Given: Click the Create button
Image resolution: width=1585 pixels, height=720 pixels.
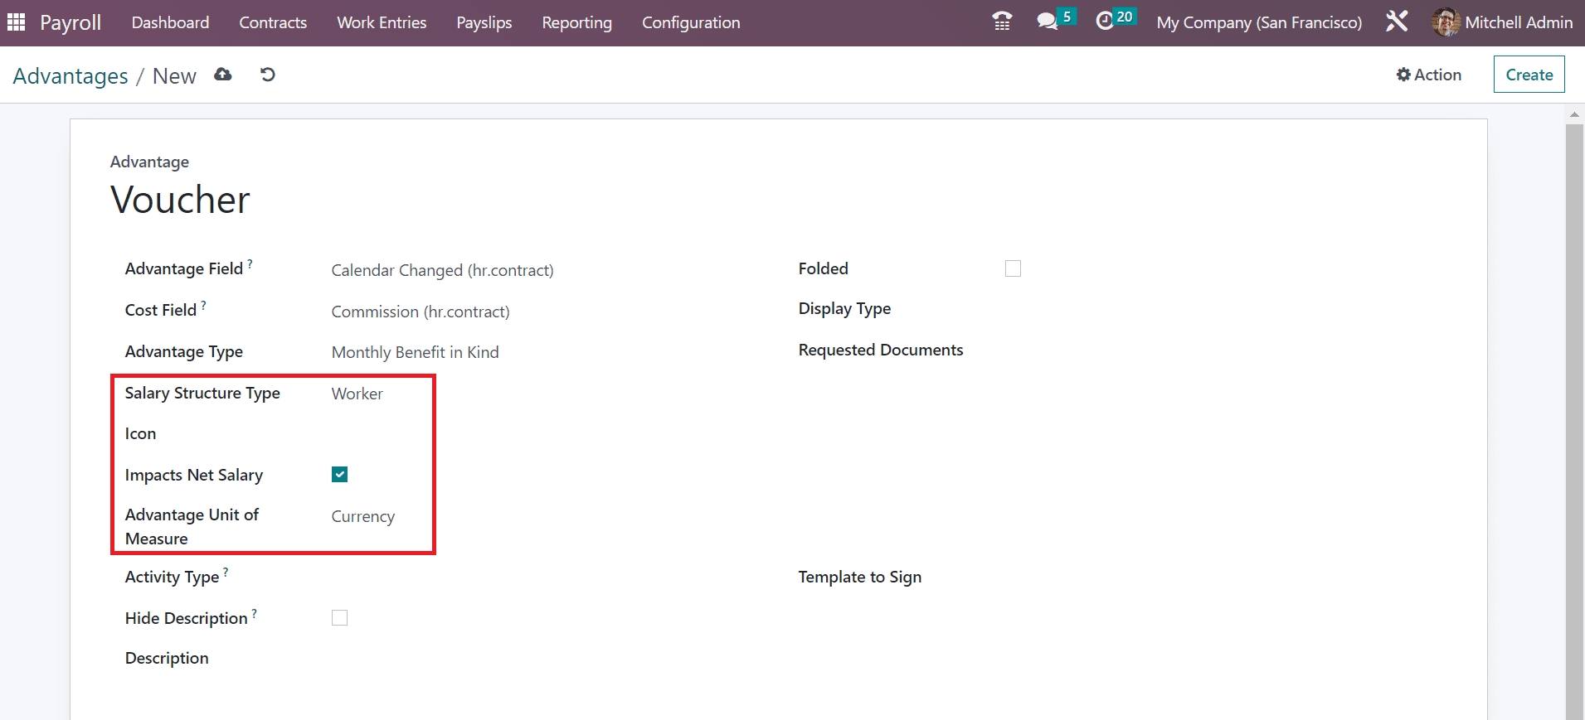Looking at the screenshot, I should coord(1529,75).
